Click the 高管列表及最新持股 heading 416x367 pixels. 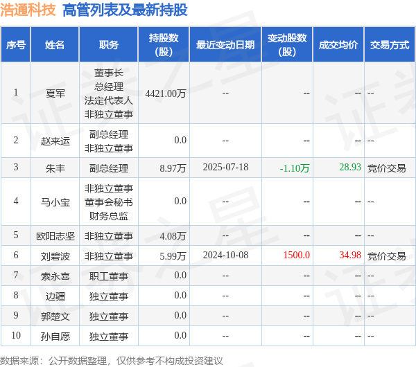125,10
